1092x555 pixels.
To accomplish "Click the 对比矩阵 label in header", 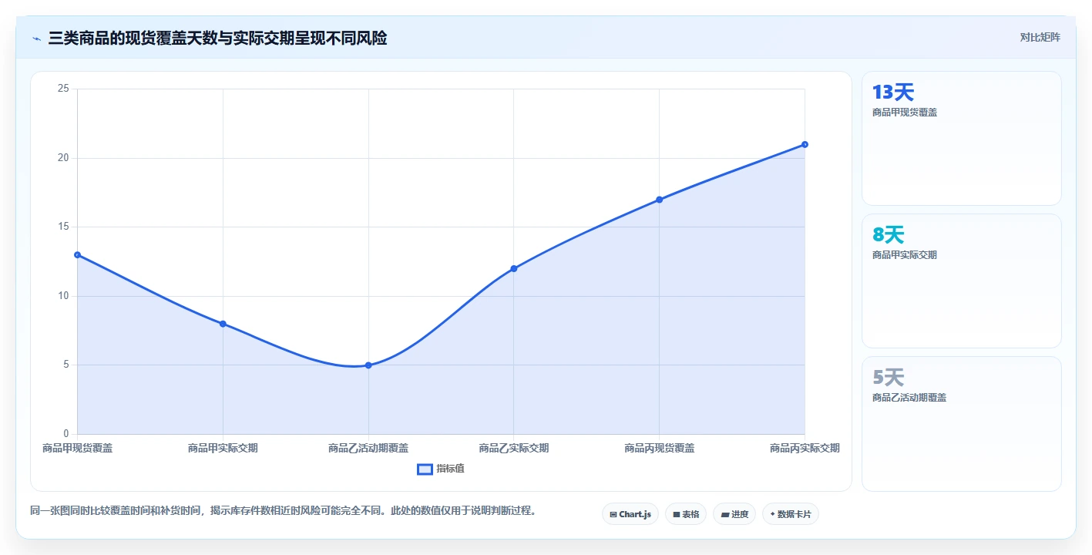I will point(1040,37).
